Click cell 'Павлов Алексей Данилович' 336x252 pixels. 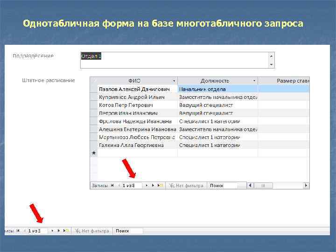[x=137, y=89]
